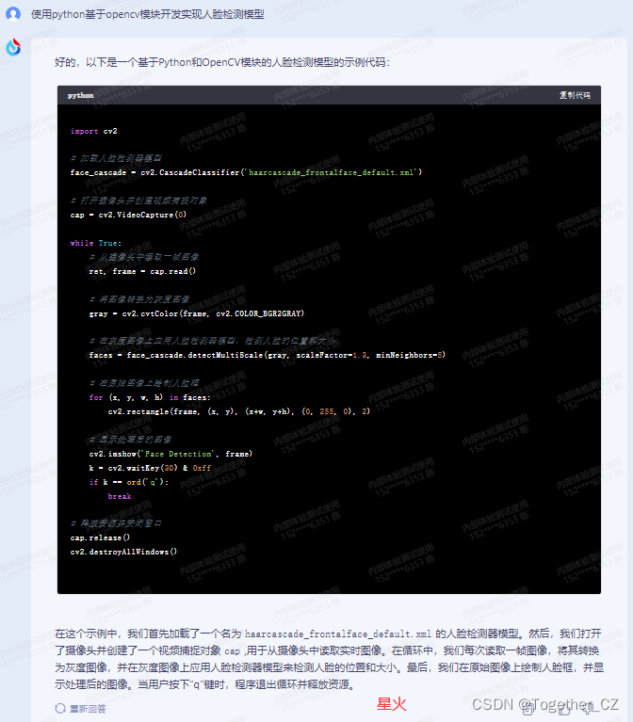
Task: Click the circular refresh icon beside 重新回答
Action: 60,709
